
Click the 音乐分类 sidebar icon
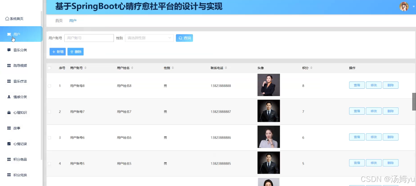point(9,50)
